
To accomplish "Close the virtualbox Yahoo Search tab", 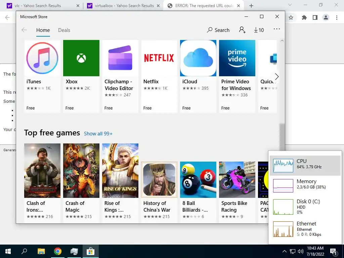I will (158, 6).
